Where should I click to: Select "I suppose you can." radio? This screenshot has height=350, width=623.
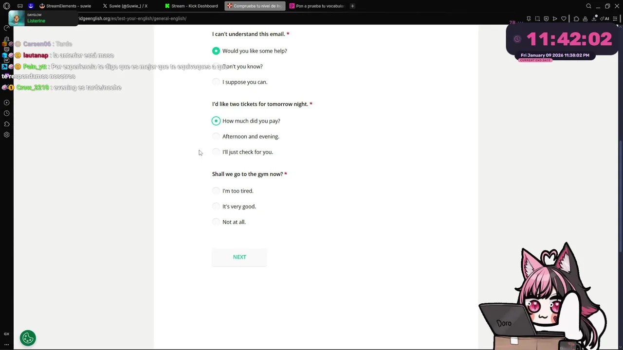[216, 82]
